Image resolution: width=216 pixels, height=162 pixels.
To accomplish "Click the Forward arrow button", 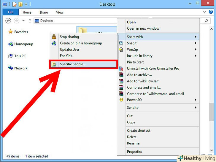I will (16, 21).
